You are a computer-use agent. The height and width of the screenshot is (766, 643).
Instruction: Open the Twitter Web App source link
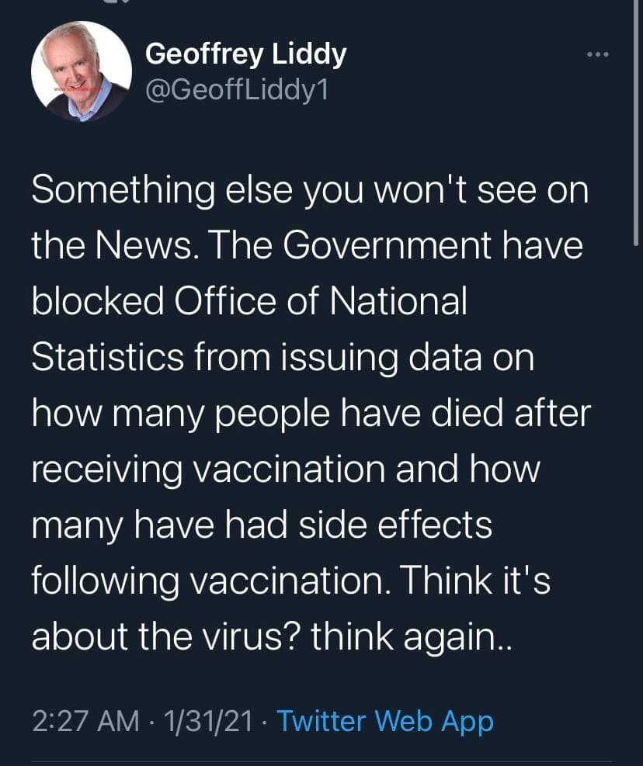pyautogui.click(x=385, y=721)
